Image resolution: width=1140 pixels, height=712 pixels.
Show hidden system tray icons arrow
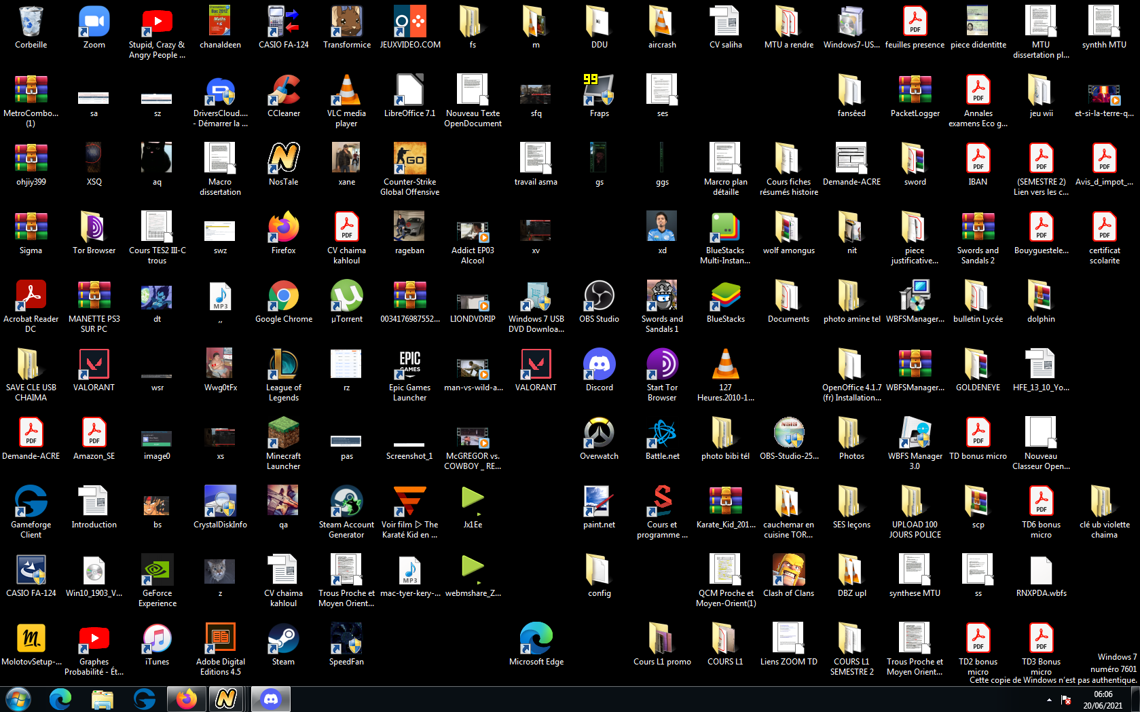click(x=1049, y=700)
